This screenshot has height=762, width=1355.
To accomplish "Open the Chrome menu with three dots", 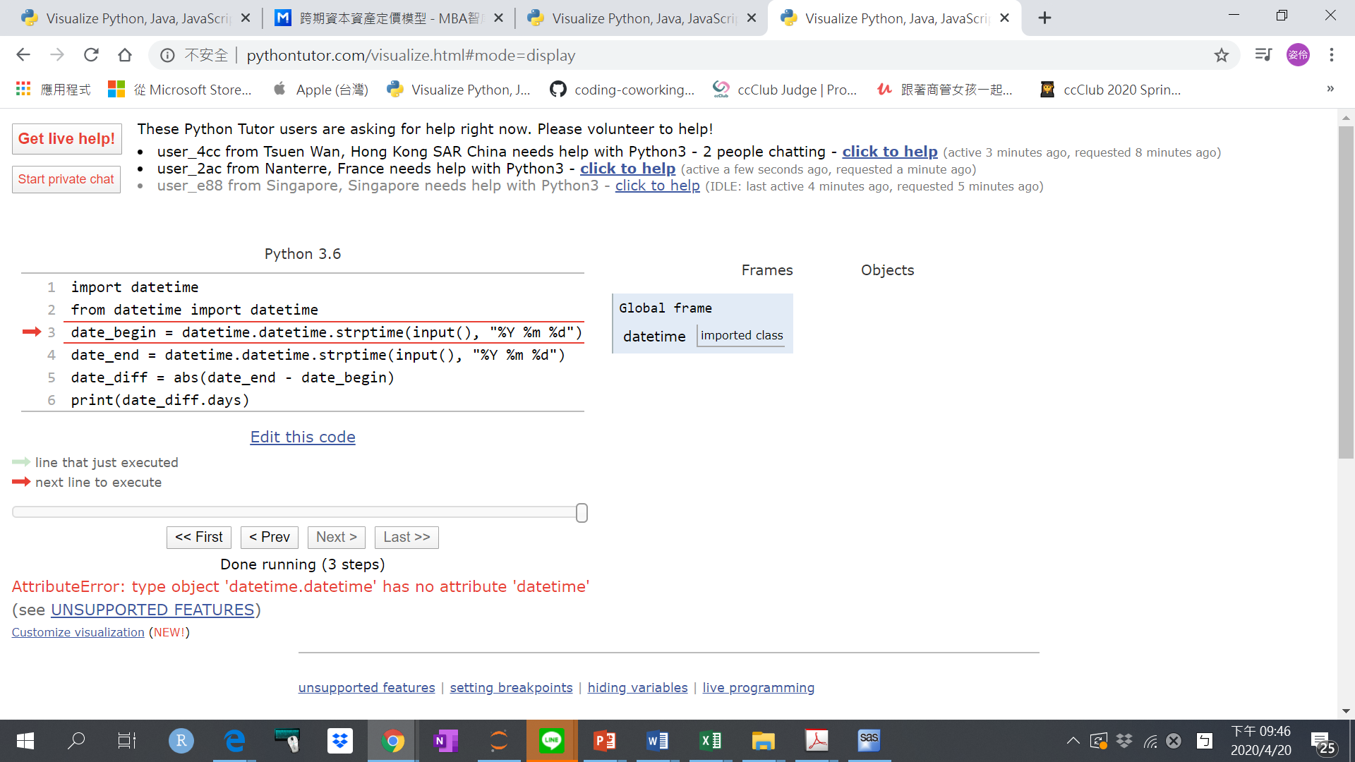I will [1332, 55].
